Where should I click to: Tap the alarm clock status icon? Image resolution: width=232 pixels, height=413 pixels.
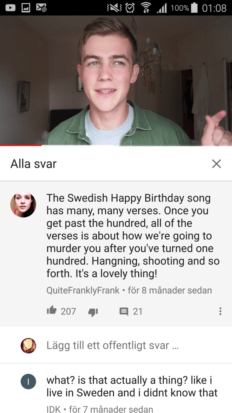pos(130,8)
